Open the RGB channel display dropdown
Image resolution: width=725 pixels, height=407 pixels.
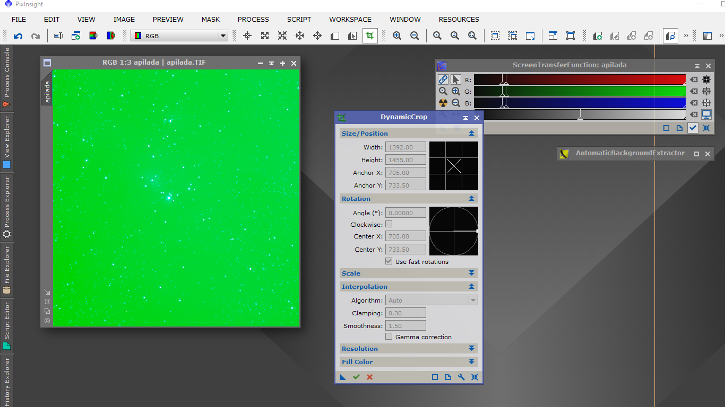pyautogui.click(x=179, y=36)
